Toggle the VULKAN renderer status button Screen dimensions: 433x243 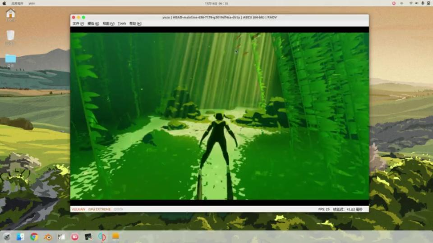(x=78, y=209)
